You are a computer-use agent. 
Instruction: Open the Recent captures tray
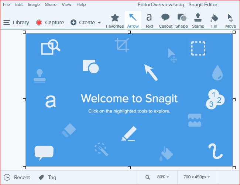pos(17,178)
